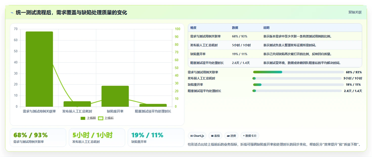Click the 发布前人工汇总耗时 progress bar
Image resolution: width=372 pixels, height=157 pixels.
point(297,78)
